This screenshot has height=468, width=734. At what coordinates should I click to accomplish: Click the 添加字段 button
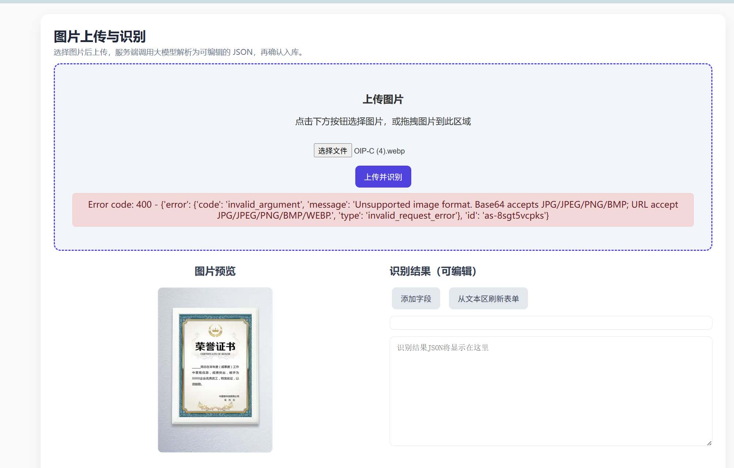click(x=416, y=299)
